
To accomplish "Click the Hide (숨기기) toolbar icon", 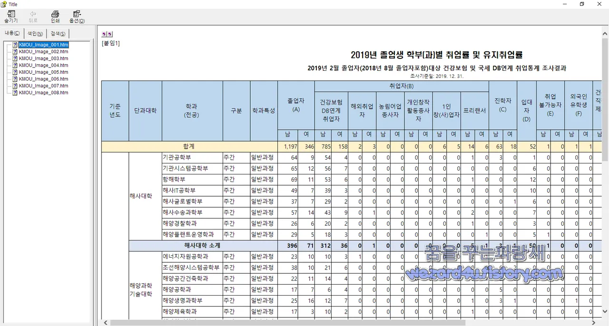I will point(10,17).
